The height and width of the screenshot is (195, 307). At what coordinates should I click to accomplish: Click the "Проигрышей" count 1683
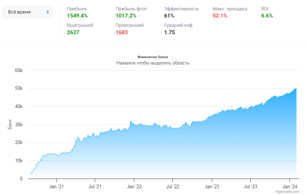(122, 32)
